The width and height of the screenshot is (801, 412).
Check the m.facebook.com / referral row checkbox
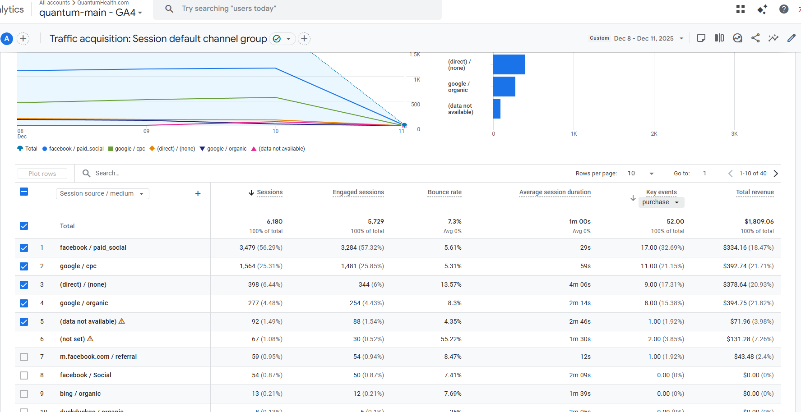tap(24, 357)
